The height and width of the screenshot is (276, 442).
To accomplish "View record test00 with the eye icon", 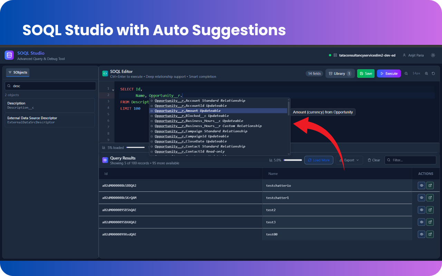I will tap(421, 234).
